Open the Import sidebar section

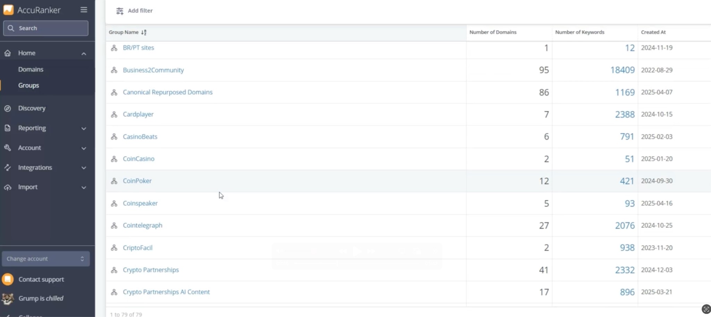click(28, 187)
